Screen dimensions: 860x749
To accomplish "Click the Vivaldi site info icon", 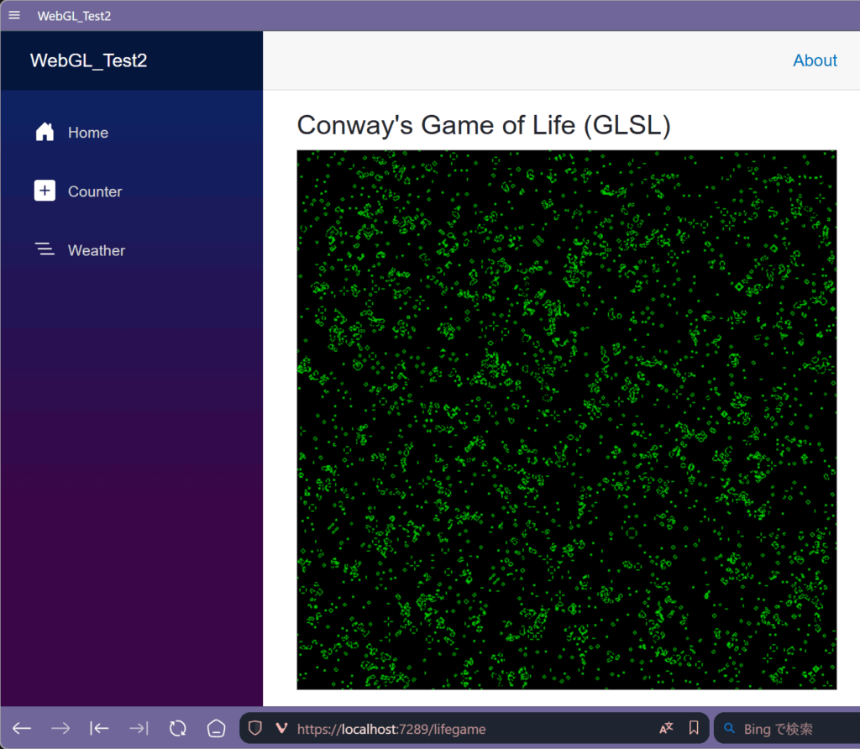I will click(281, 728).
